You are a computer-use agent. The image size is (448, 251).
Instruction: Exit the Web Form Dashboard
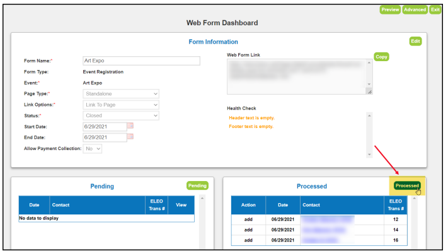[435, 9]
